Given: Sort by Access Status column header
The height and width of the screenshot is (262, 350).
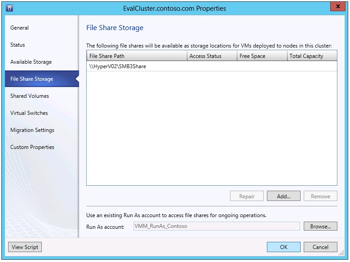Looking at the screenshot, I should click(212, 56).
